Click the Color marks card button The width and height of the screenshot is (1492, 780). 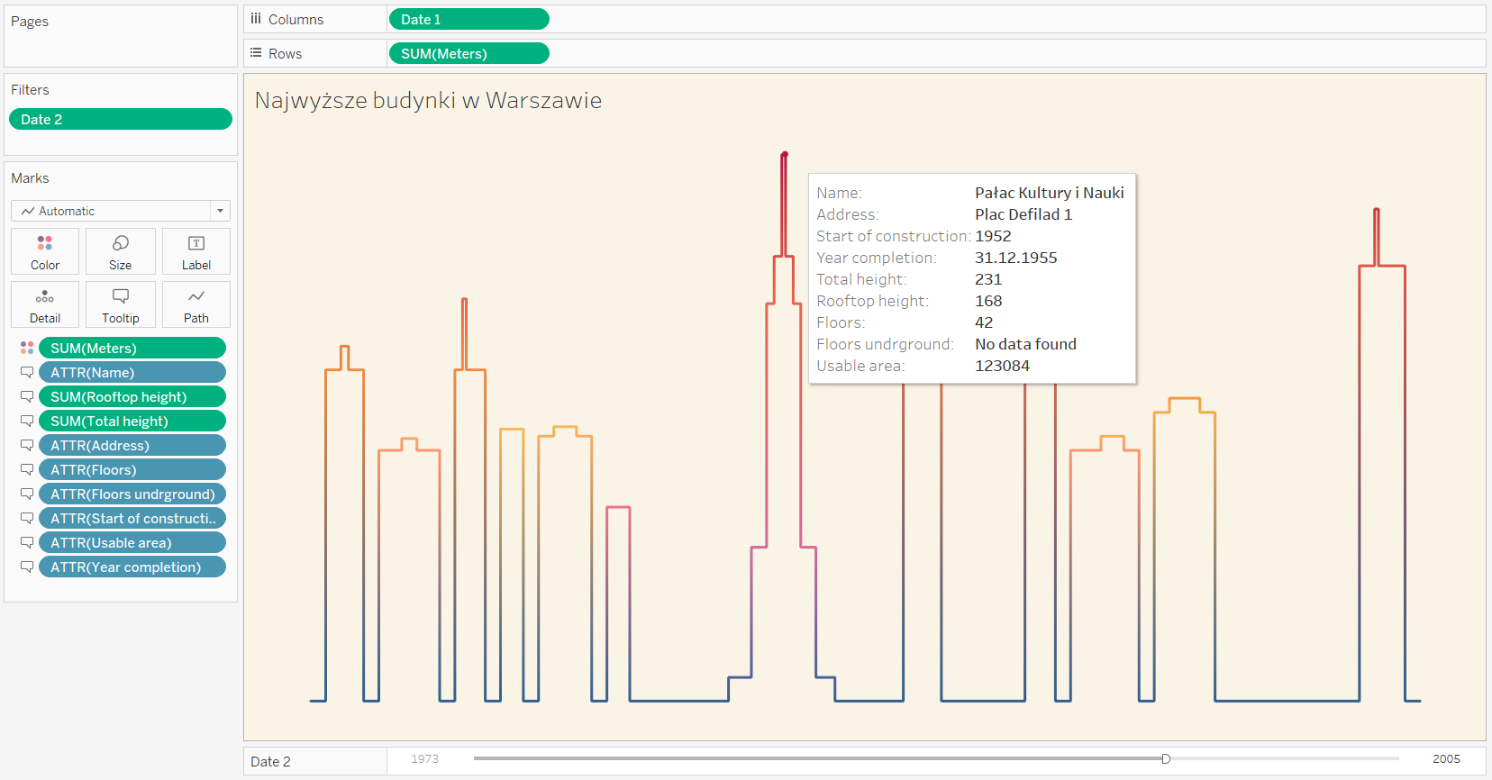click(x=45, y=251)
